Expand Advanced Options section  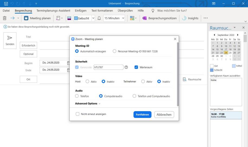[88, 104]
